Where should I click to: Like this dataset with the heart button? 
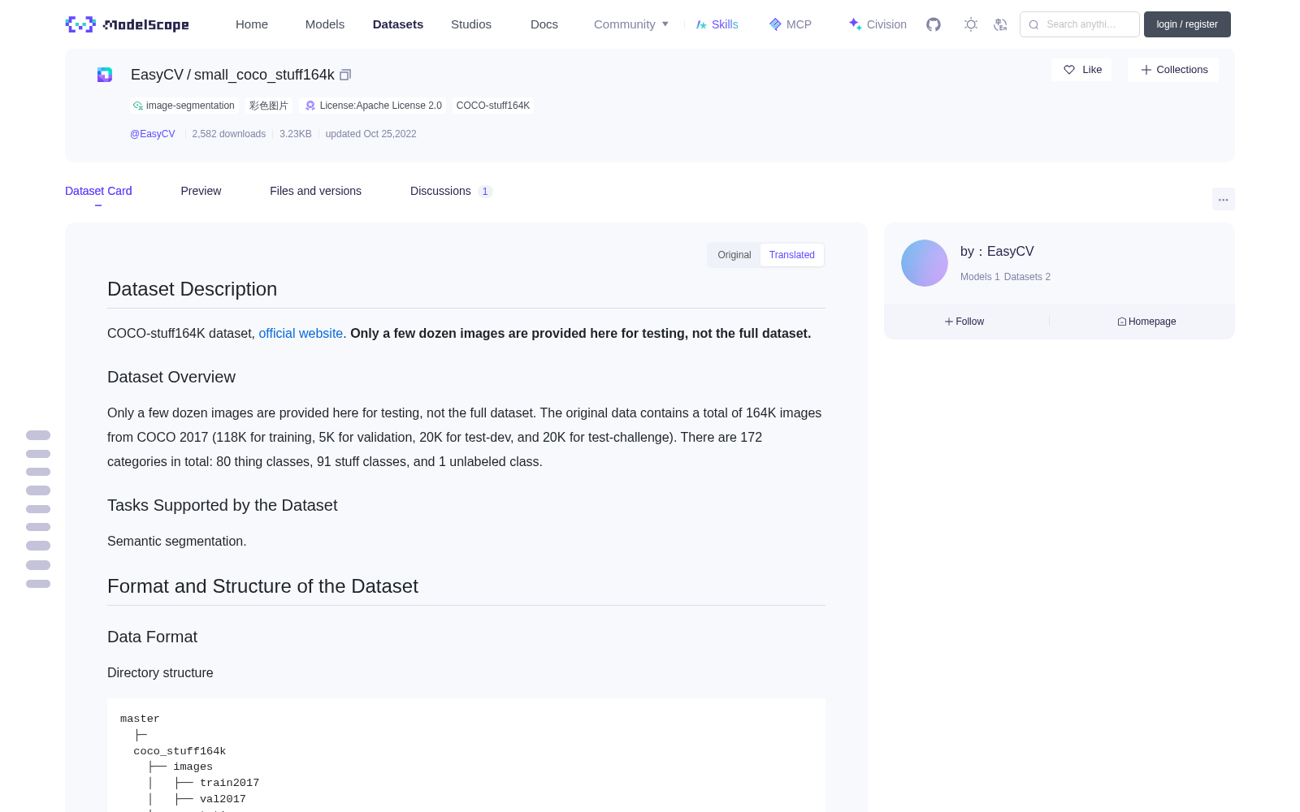(1082, 70)
